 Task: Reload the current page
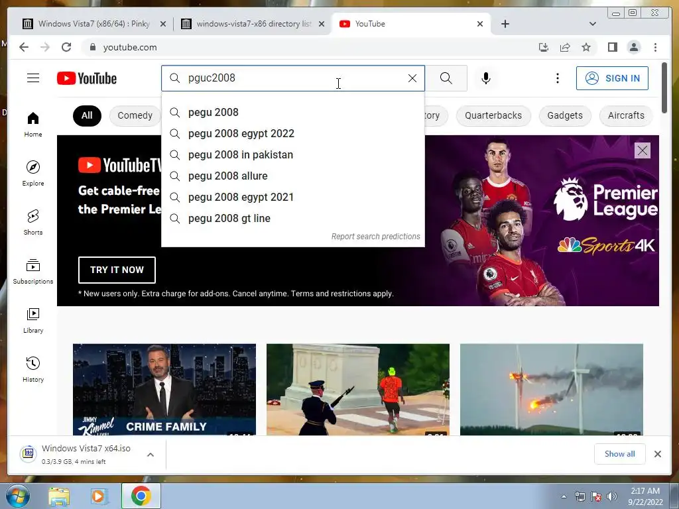coord(66,47)
